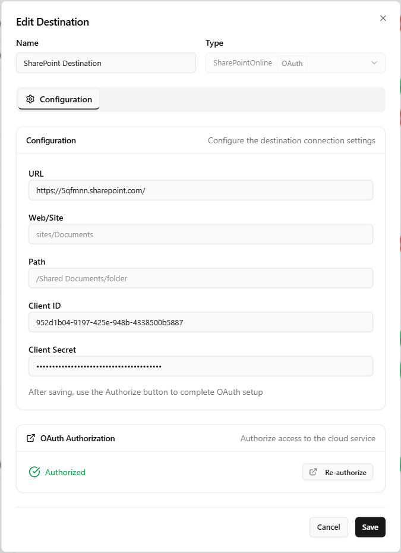
Task: Click the external link icon in Re-authorize button
Action: click(x=313, y=472)
